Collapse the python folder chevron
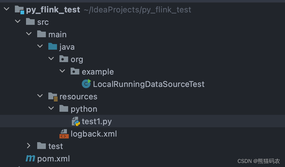Image resolution: width=285 pixels, height=167 pixels. coord(51,109)
